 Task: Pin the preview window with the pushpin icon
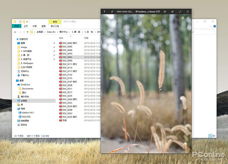(x=112, y=11)
